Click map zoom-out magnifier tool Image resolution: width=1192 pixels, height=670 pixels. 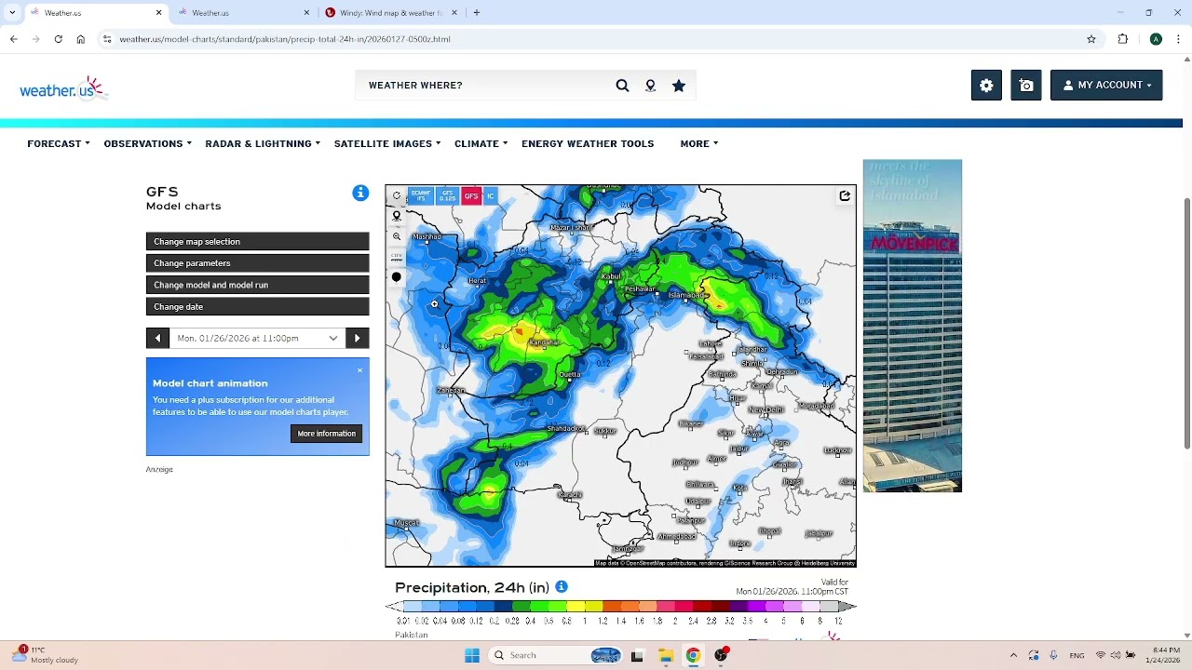397,236
